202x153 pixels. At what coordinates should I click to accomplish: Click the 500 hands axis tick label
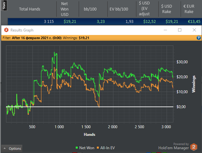click(32, 127)
